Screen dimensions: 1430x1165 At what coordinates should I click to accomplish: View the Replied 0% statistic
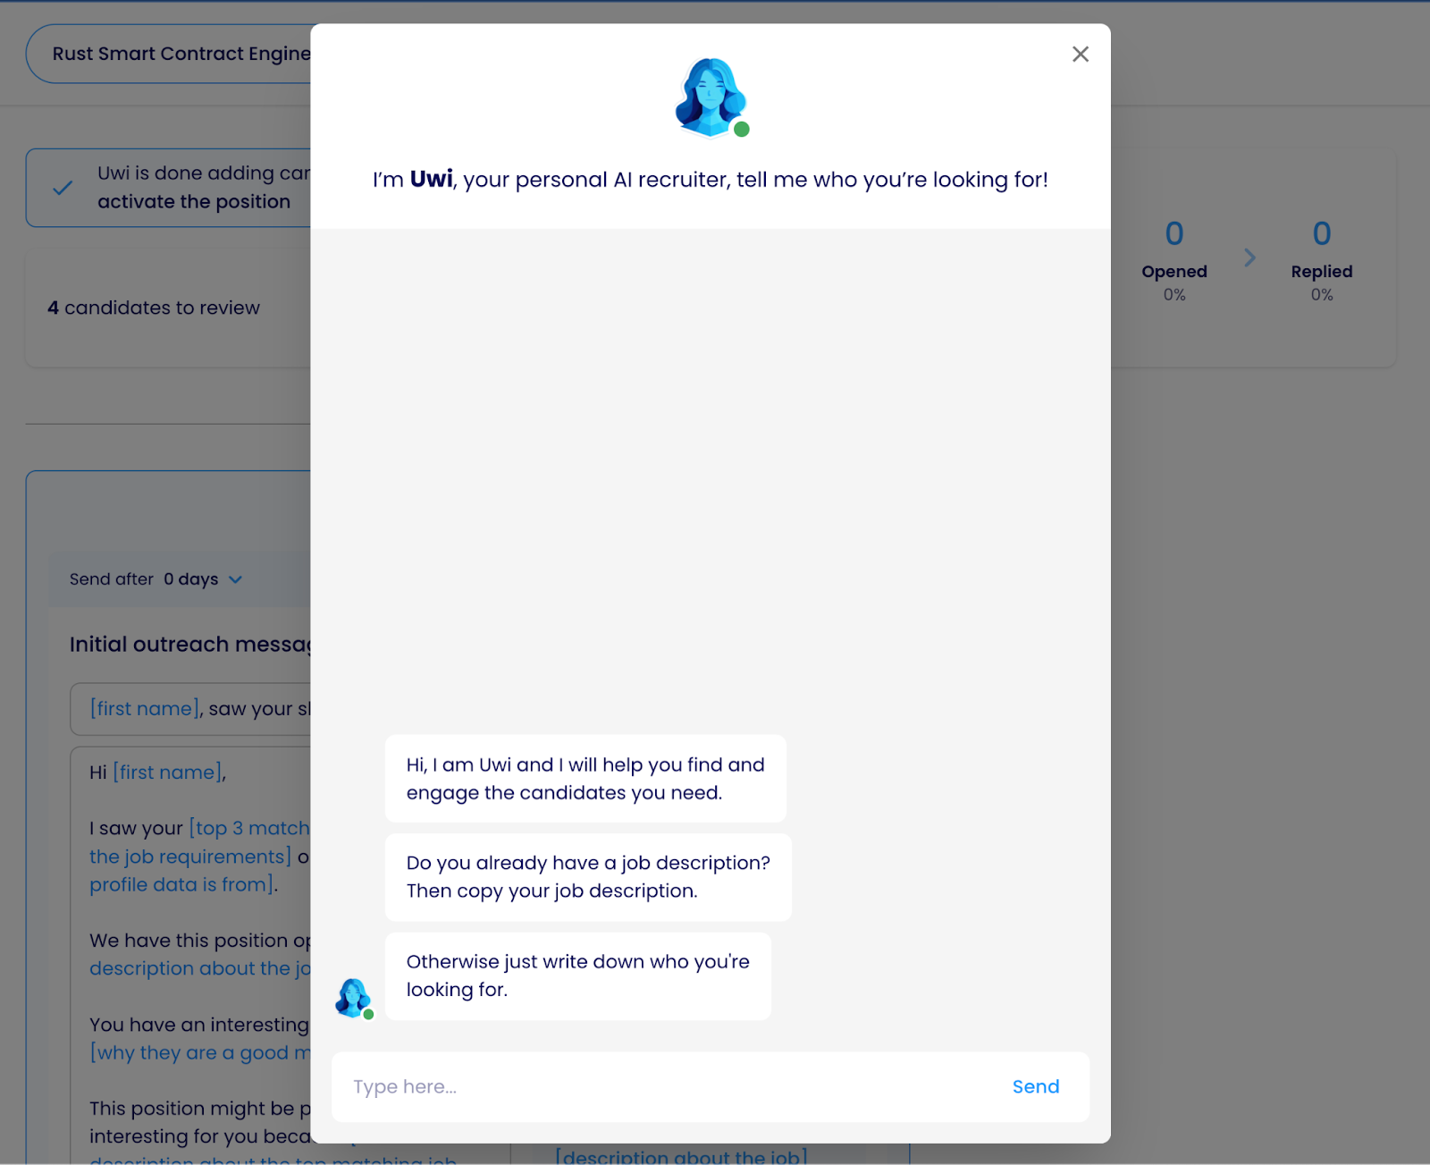point(1321,271)
